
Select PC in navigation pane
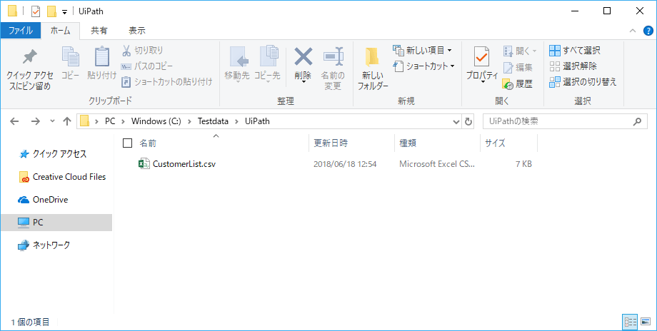coord(56,223)
